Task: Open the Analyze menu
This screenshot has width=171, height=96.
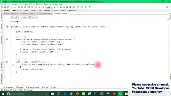Action: tap(26, 4)
